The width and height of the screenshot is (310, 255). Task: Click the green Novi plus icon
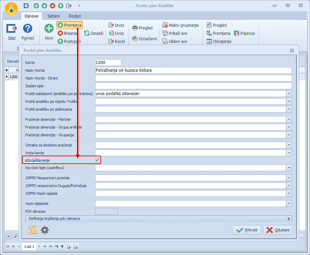click(x=49, y=28)
